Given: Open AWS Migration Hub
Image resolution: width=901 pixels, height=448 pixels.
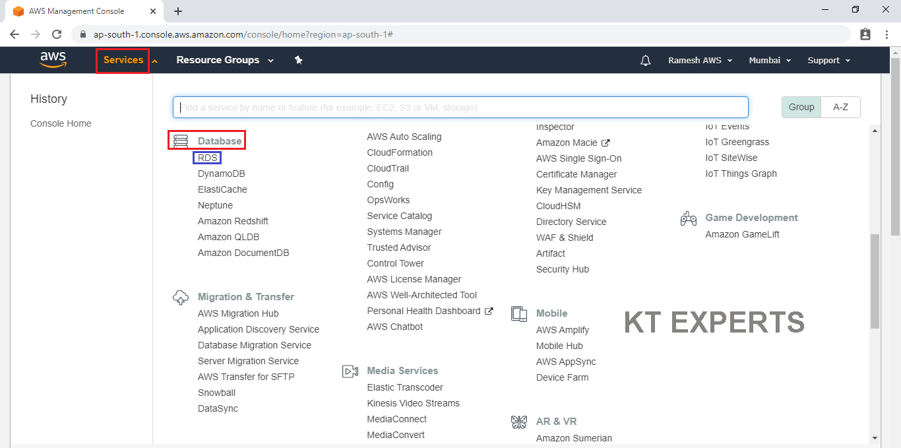Looking at the screenshot, I should click(238, 313).
